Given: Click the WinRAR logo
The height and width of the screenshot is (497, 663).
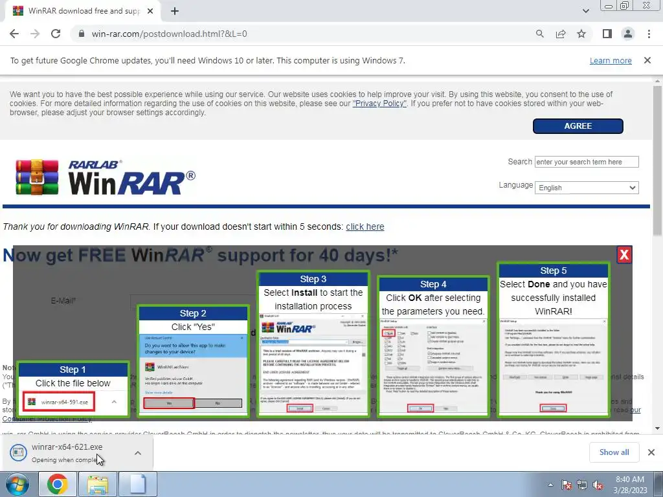Looking at the screenshot, I should pyautogui.click(x=106, y=177).
